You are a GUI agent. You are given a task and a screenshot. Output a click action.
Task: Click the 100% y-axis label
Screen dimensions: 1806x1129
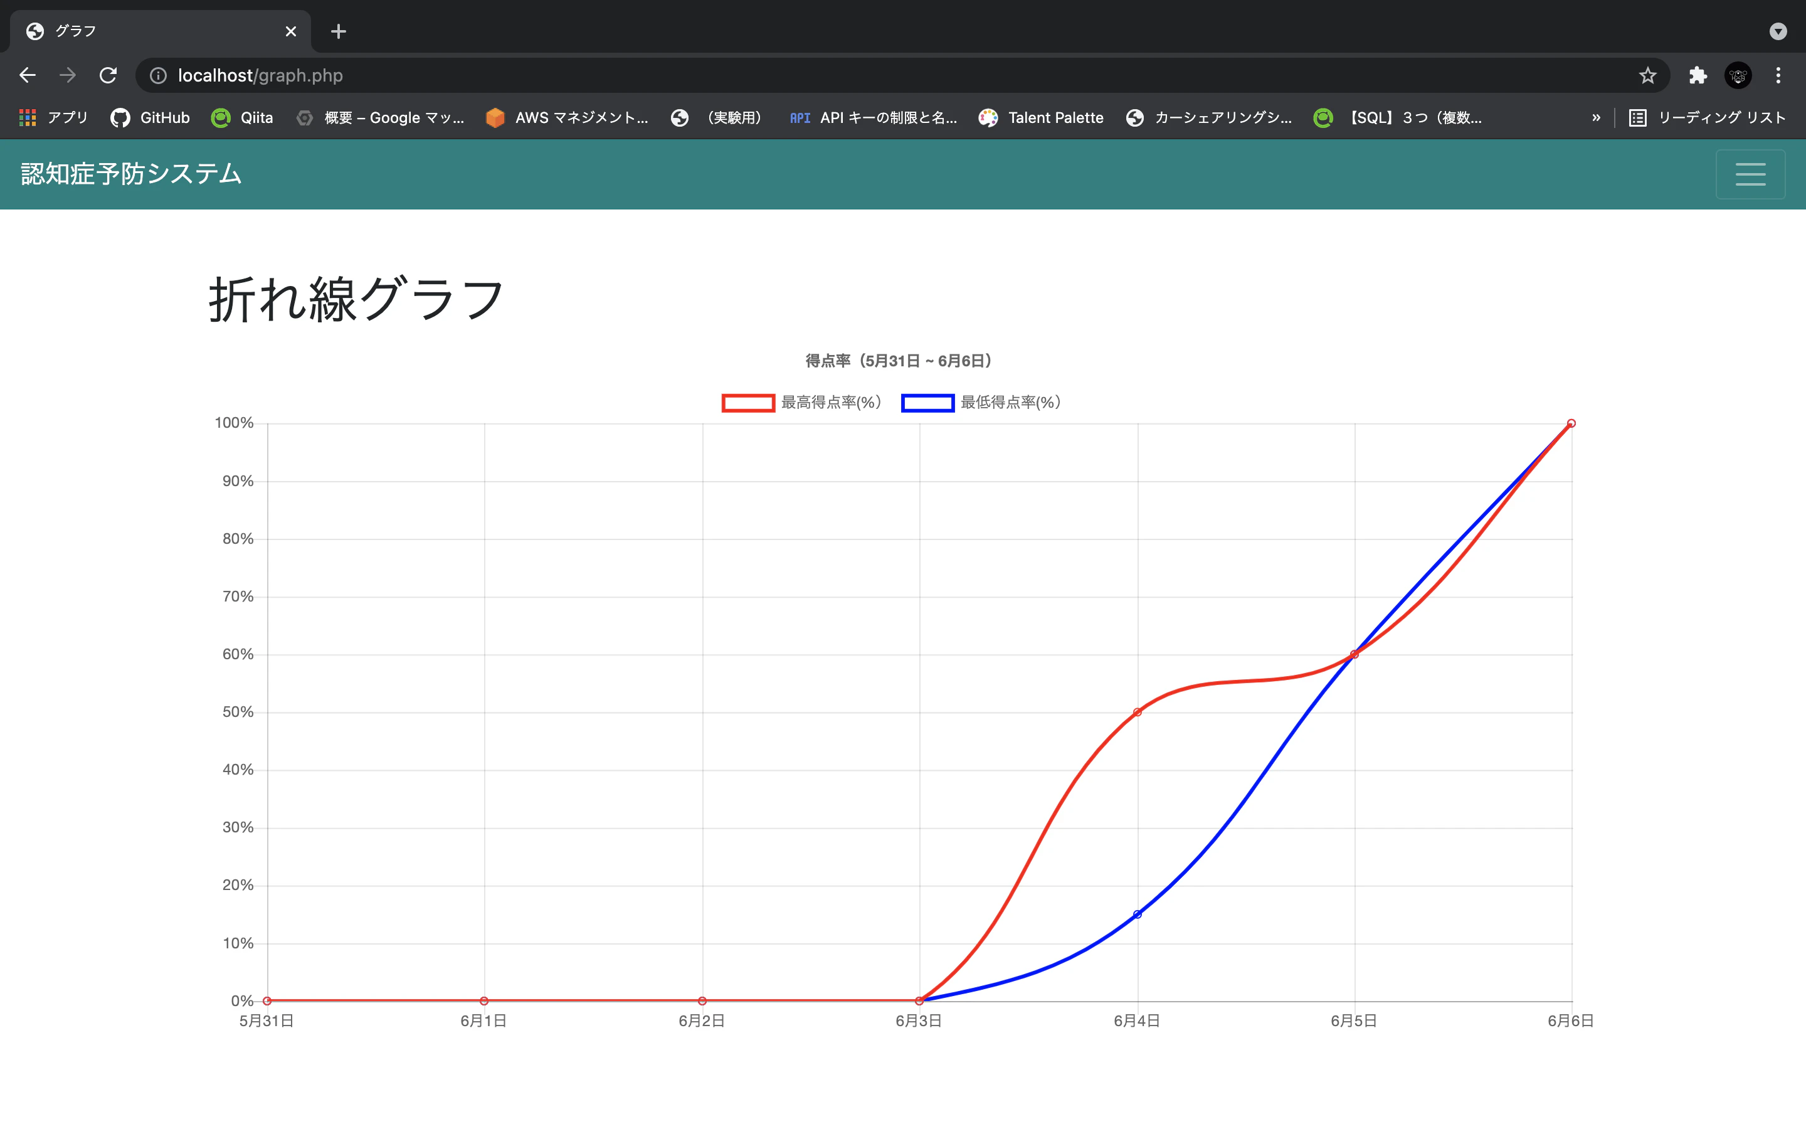[235, 423]
